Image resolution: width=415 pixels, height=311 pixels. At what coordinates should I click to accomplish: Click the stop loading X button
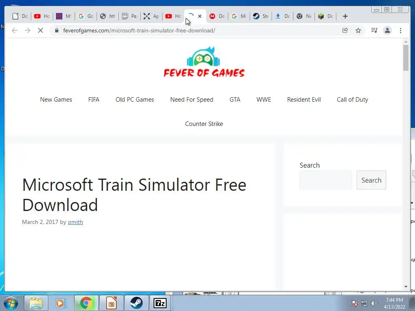[41, 30]
